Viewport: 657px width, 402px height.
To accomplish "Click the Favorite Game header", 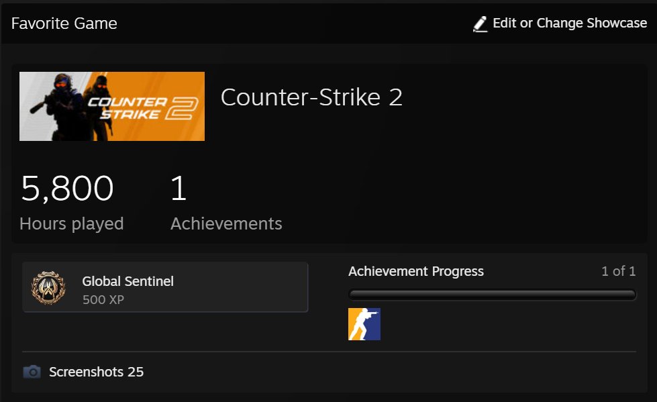I will pos(64,23).
